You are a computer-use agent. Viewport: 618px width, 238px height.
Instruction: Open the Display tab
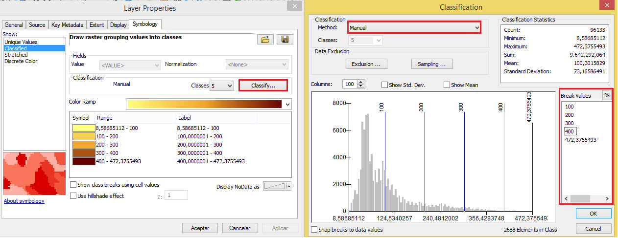(118, 25)
